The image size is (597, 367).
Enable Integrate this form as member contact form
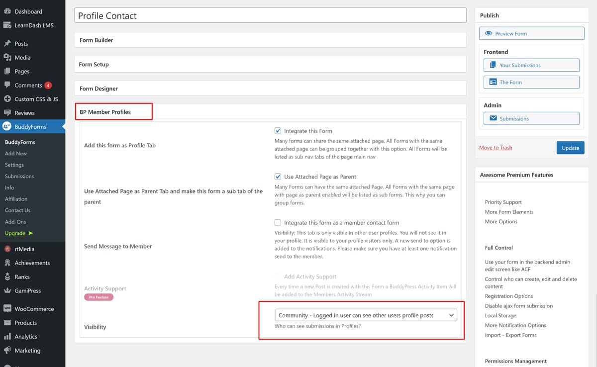(278, 223)
